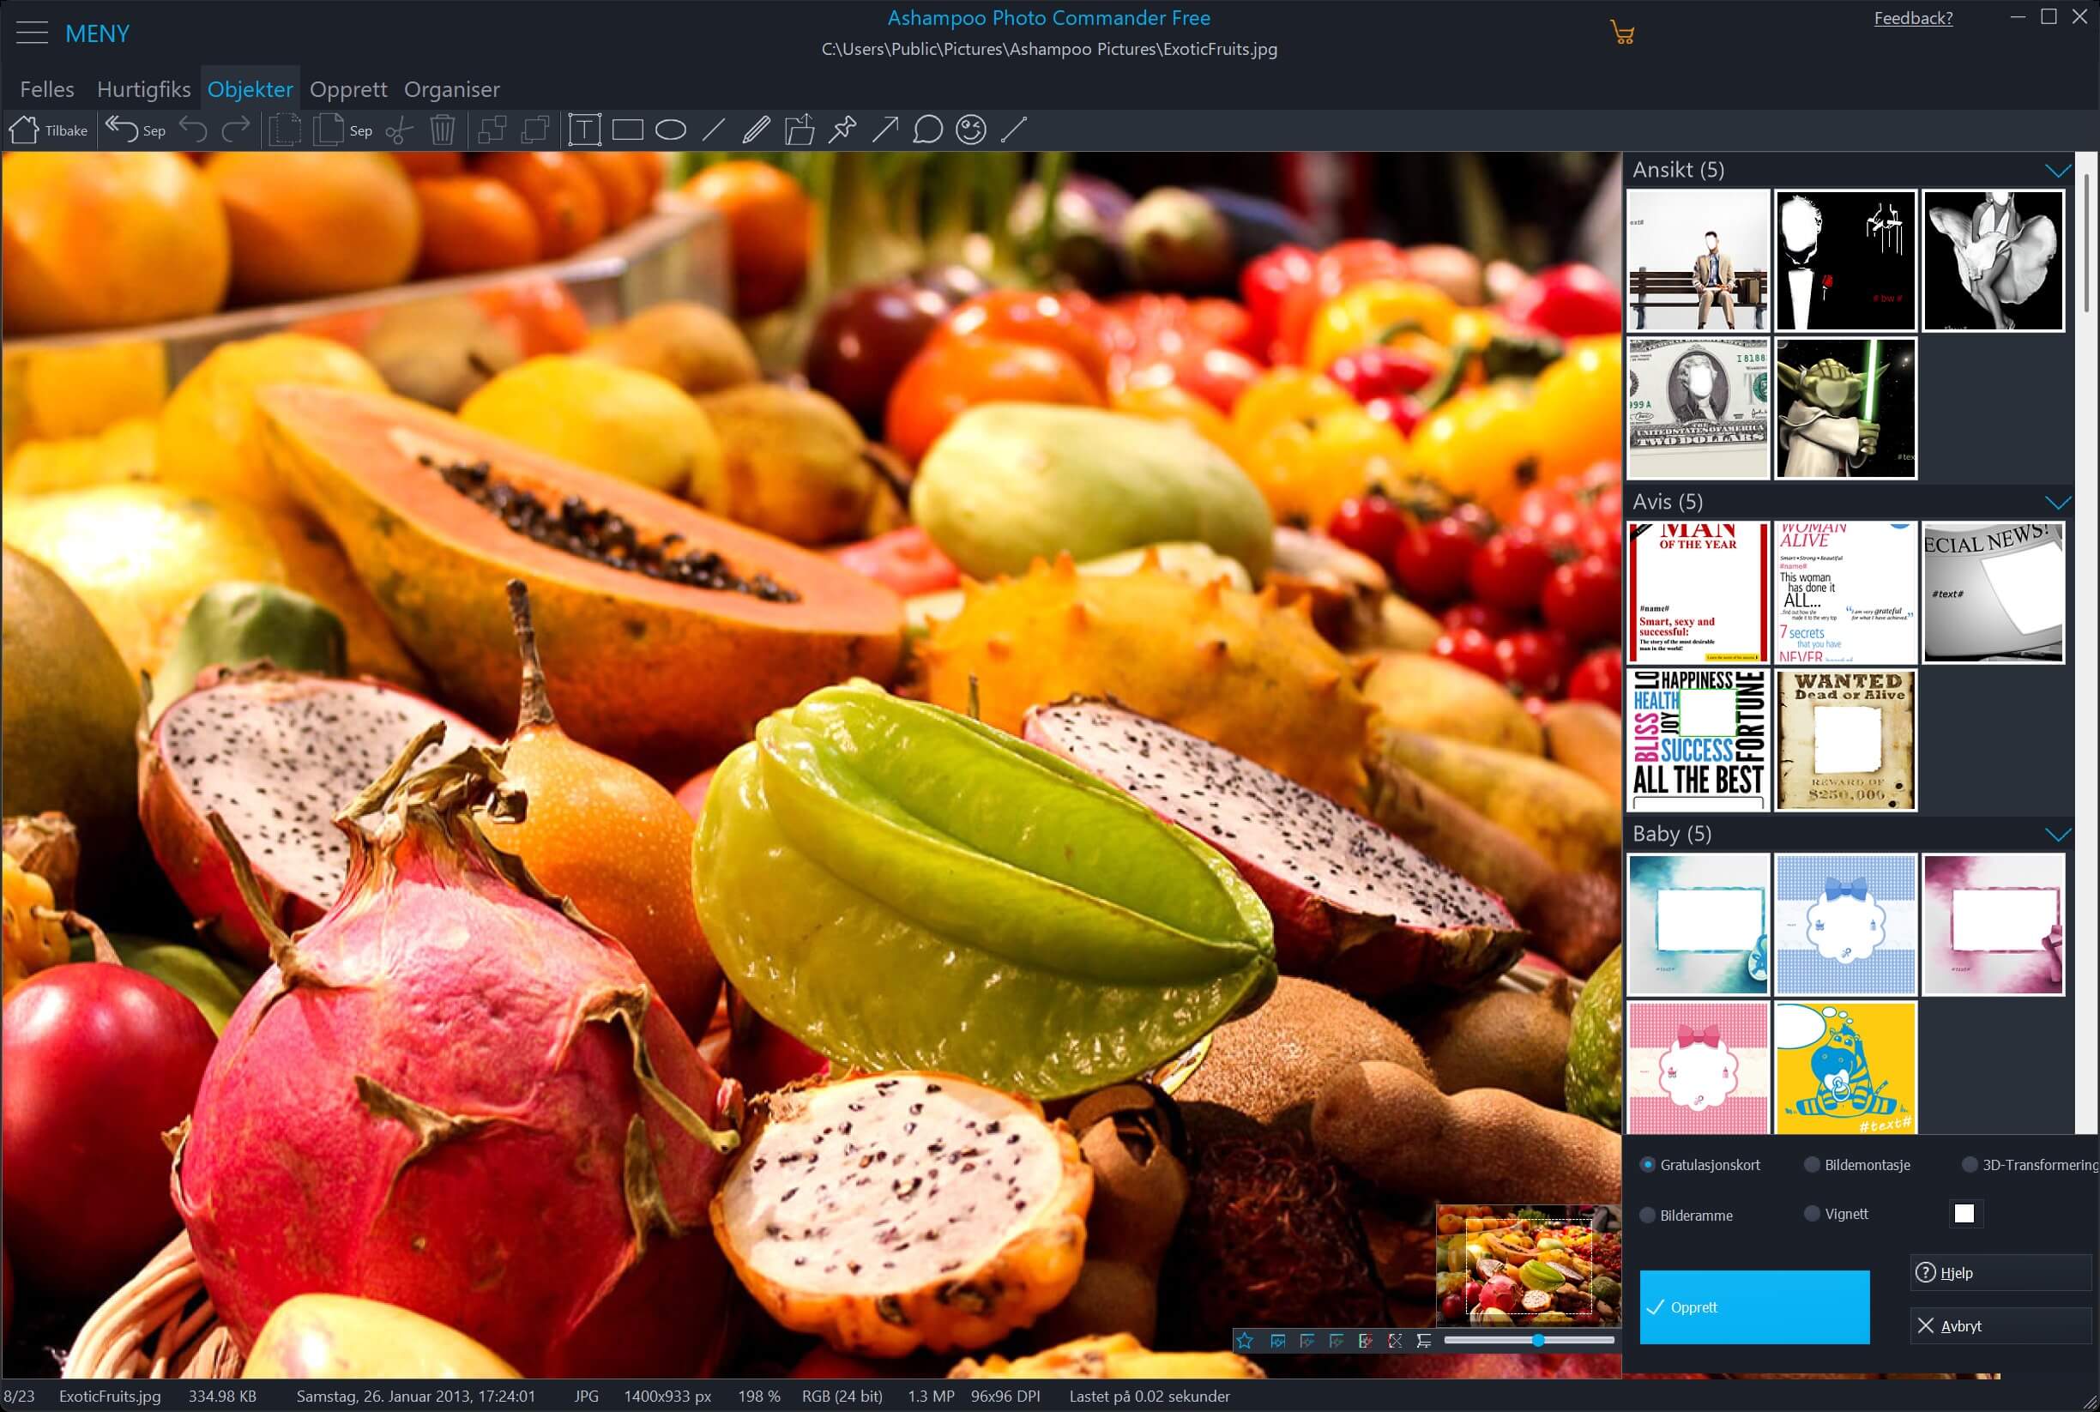
Task: Pick the Wanted Dead or Alive template
Action: [1845, 739]
